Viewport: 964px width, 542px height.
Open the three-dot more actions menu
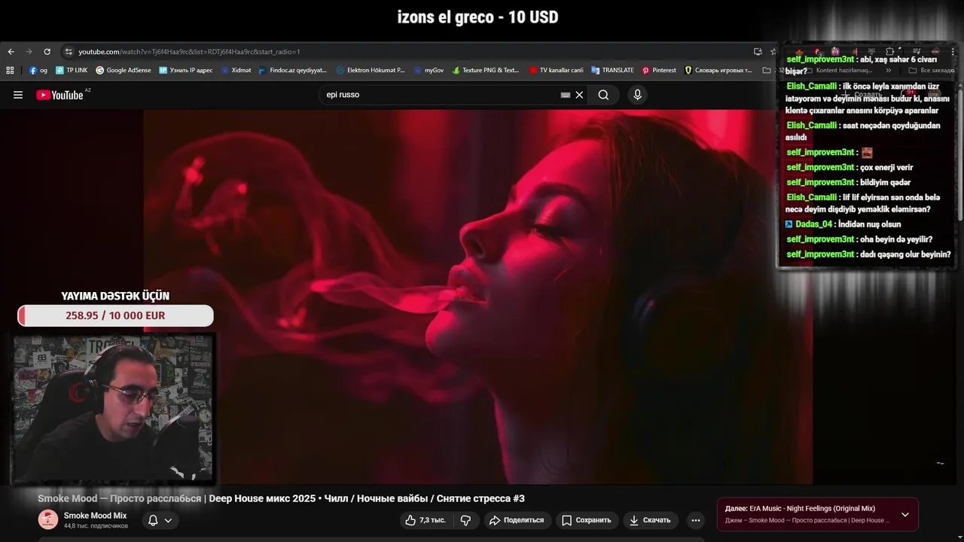pyautogui.click(x=696, y=520)
